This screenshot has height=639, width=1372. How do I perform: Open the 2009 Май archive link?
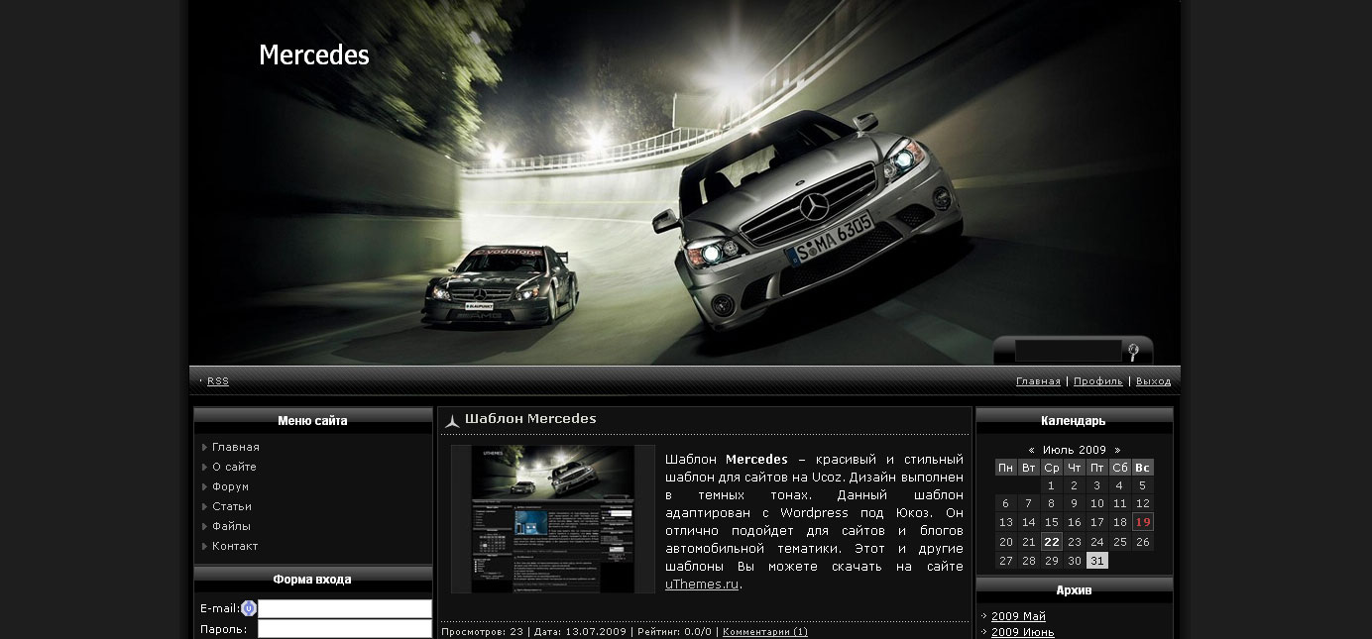1018,616
